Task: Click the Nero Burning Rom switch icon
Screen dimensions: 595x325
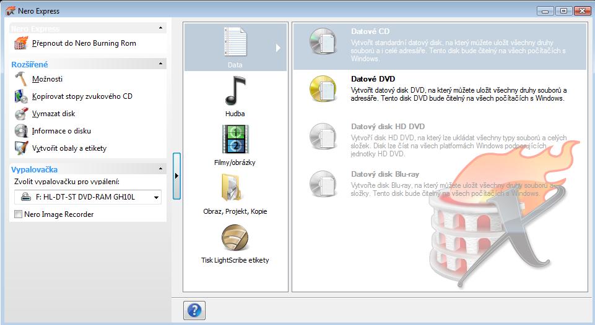Action: pos(21,43)
